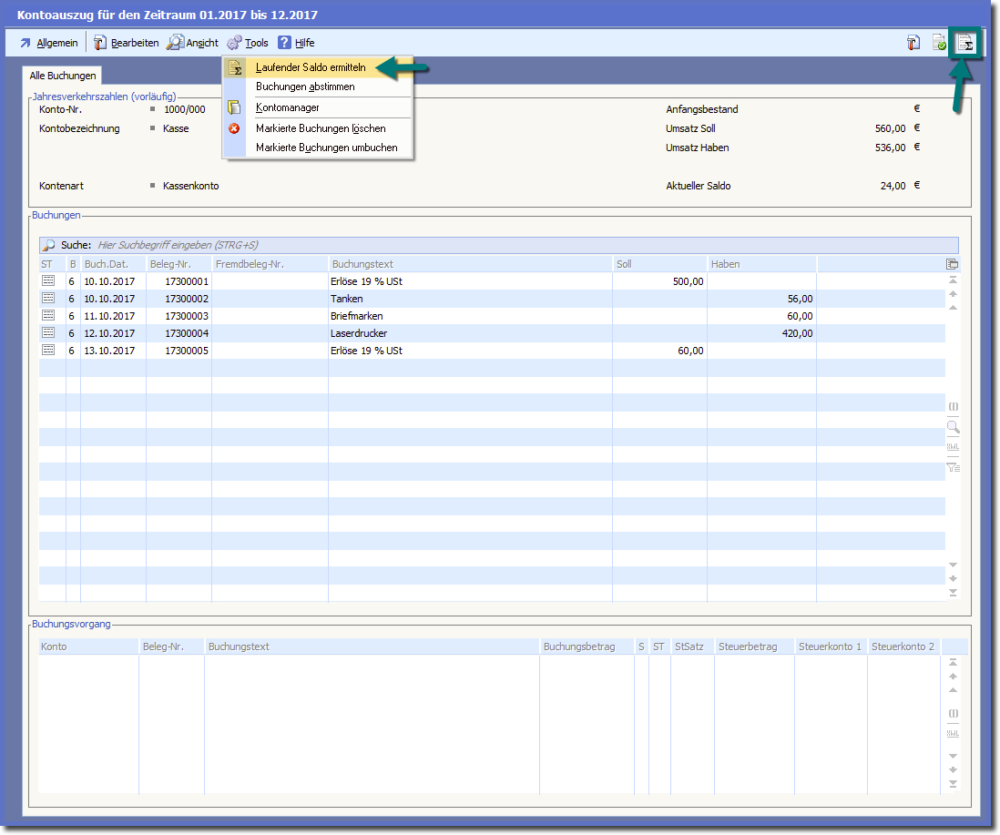Click the reconcile bookings checkmark toolbar icon
The image size is (1000, 835).
[x=939, y=43]
